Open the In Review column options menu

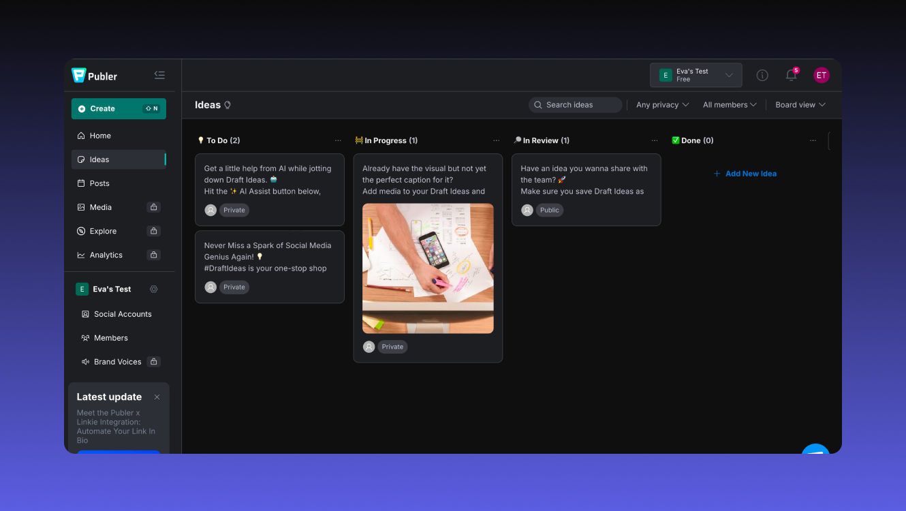click(x=655, y=140)
